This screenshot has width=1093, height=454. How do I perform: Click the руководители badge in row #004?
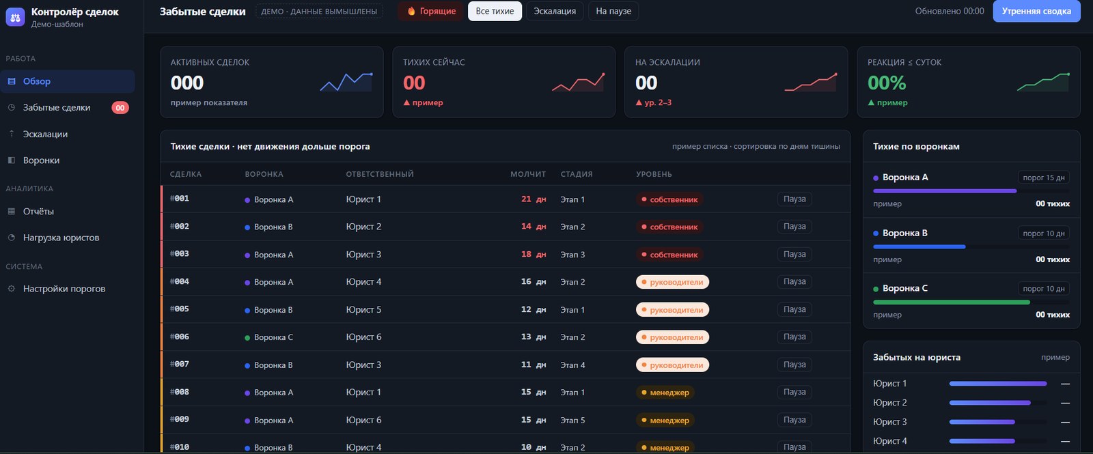coord(672,282)
